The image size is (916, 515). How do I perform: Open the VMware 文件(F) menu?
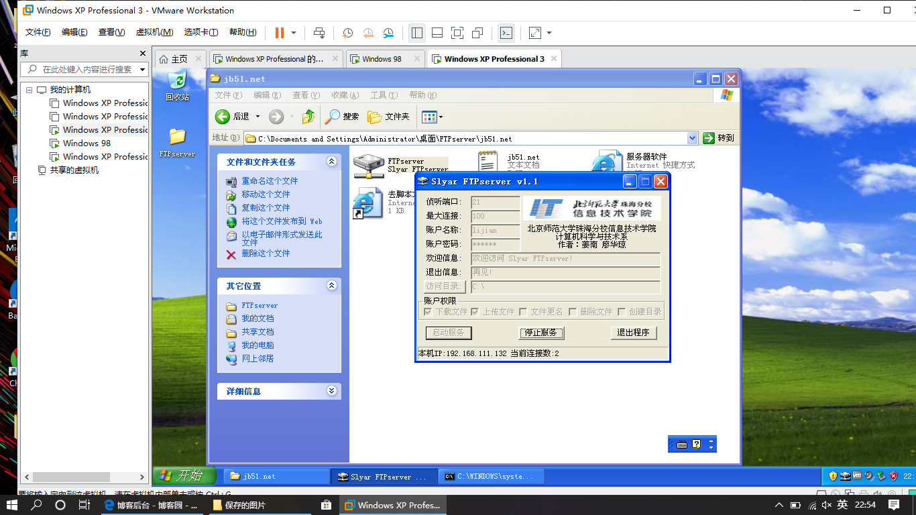click(x=38, y=32)
